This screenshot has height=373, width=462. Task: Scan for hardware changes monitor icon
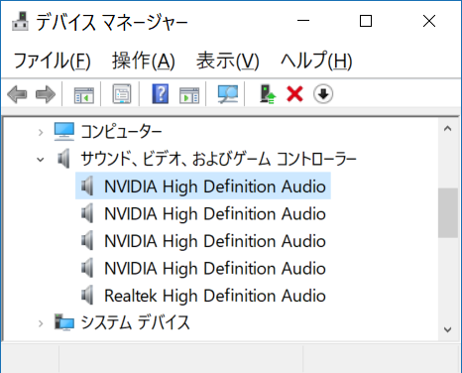(228, 94)
